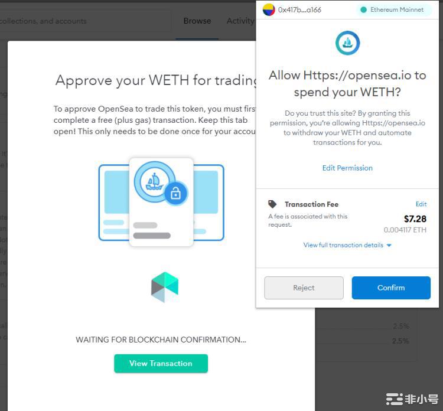Image resolution: width=443 pixels, height=411 pixels.
Task: Confirm the WETH spend permission
Action: (391, 288)
